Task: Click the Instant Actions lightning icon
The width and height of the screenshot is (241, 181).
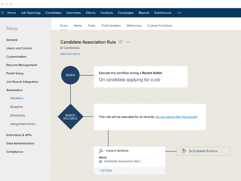Action: click(x=101, y=151)
